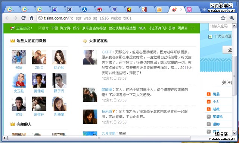Go back with the browser back arrow

tap(7, 18)
